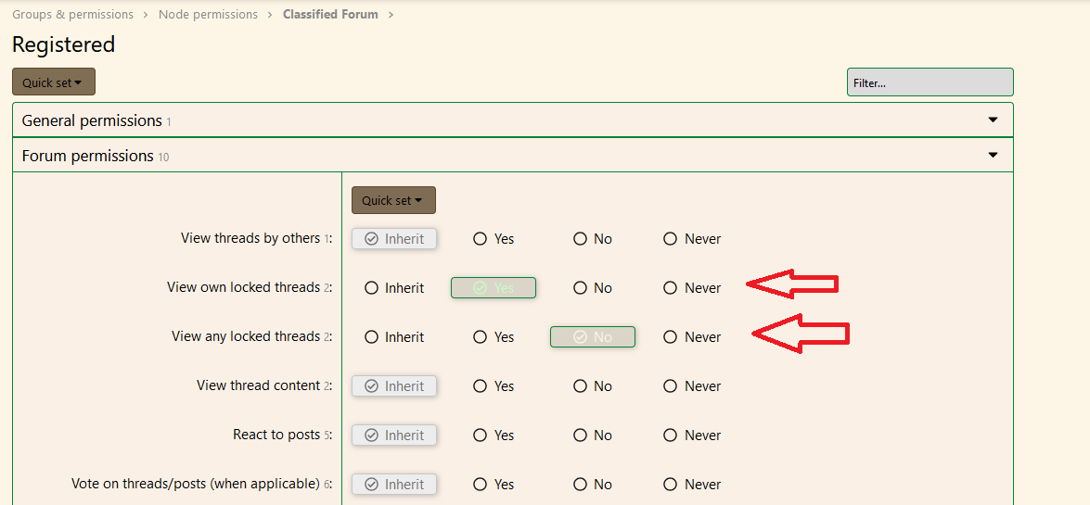Screen dimensions: 1090x505
Task: Select Inherit for Vote on threads/posts
Action: [394, 485]
